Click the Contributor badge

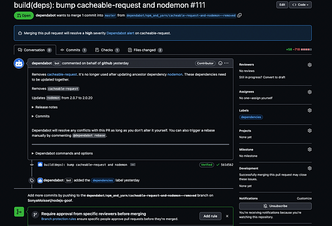205,63
